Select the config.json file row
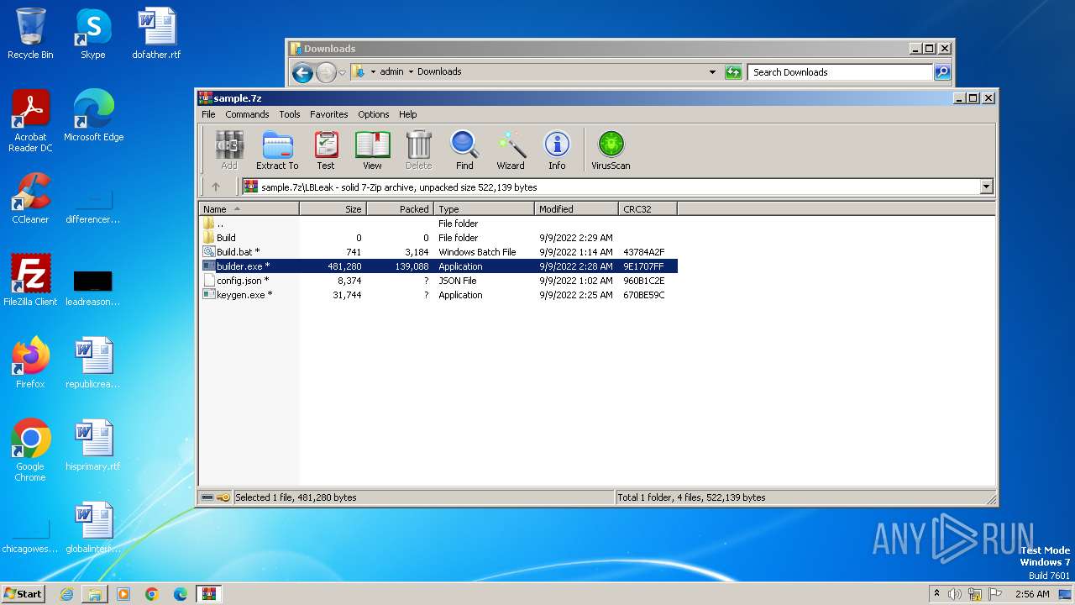 (x=438, y=281)
